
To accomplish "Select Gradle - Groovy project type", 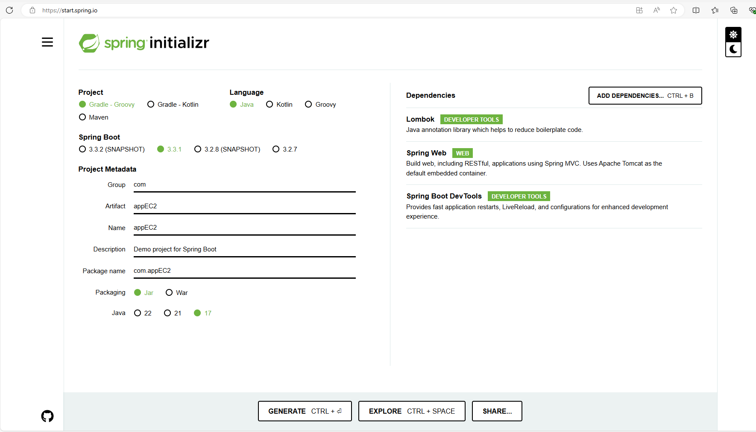I will click(x=107, y=105).
